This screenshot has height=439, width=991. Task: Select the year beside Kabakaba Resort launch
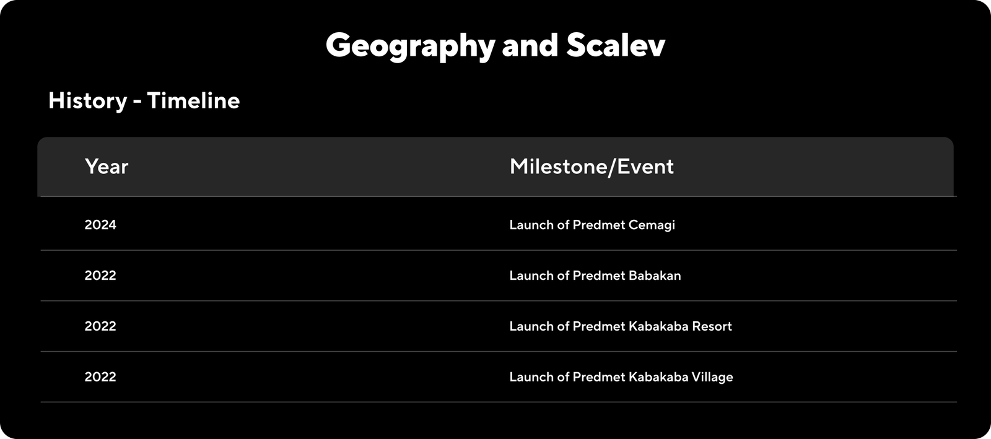[x=100, y=326]
